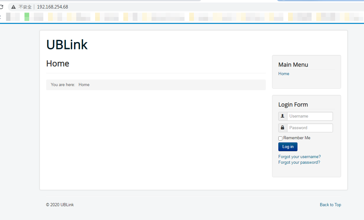The image size is (364, 220).
Task: Open the Forgot your username link
Action: (299, 157)
